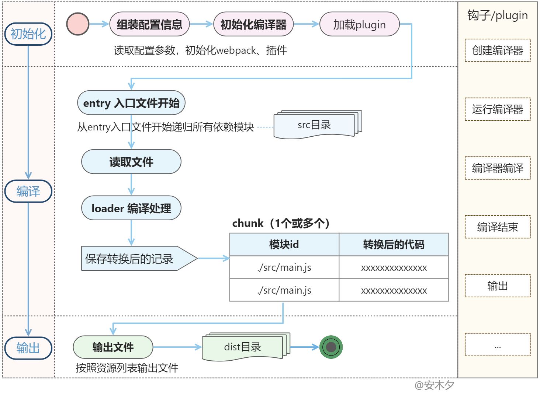Click the dist目录 document shape
This screenshot has height=399, width=540.
tap(246, 347)
